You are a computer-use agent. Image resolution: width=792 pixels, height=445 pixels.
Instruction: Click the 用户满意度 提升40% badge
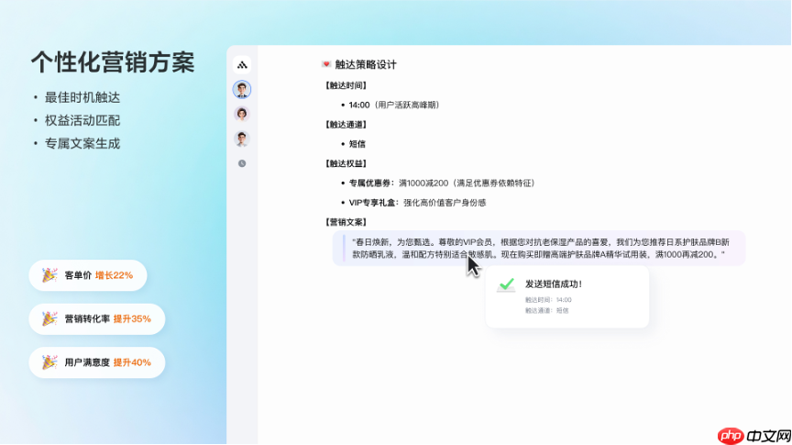coord(97,362)
